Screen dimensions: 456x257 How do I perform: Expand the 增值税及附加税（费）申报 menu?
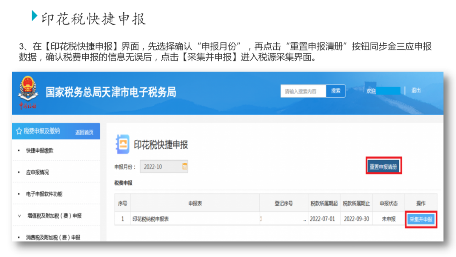[54, 216]
